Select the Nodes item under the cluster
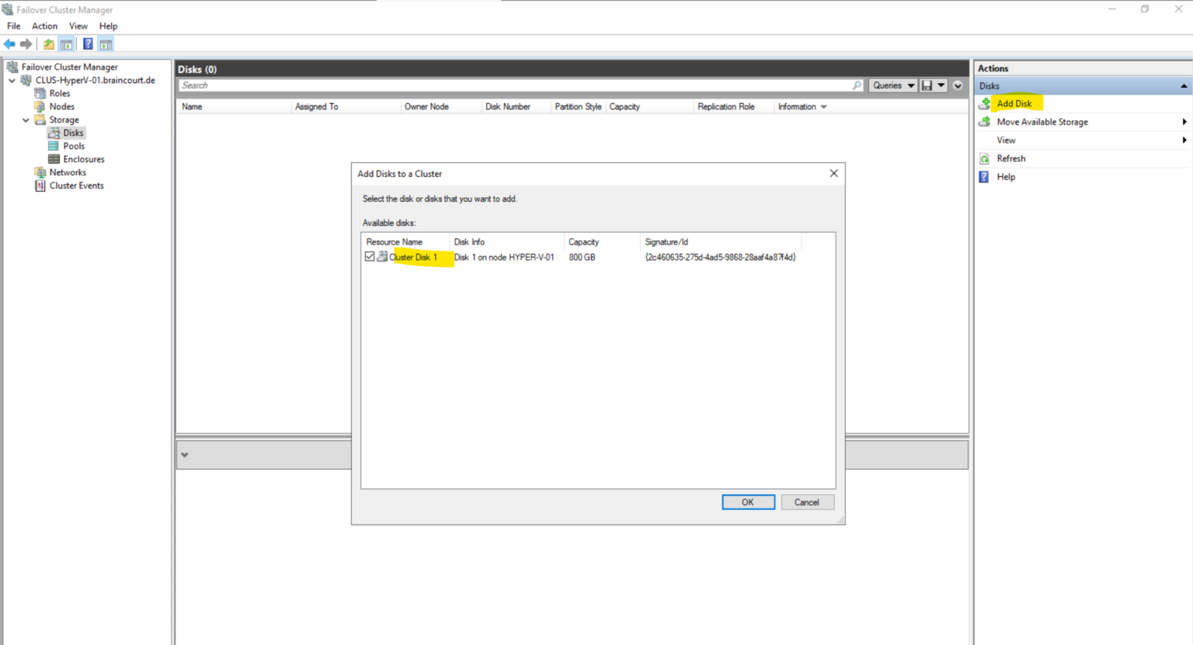 click(x=61, y=106)
